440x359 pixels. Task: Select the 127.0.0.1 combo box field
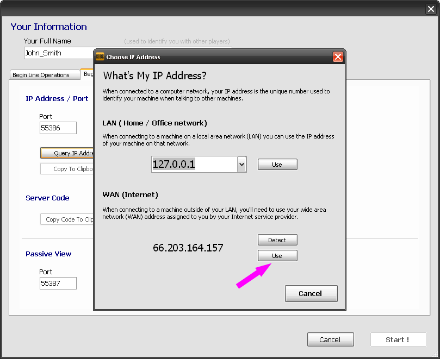[194, 165]
